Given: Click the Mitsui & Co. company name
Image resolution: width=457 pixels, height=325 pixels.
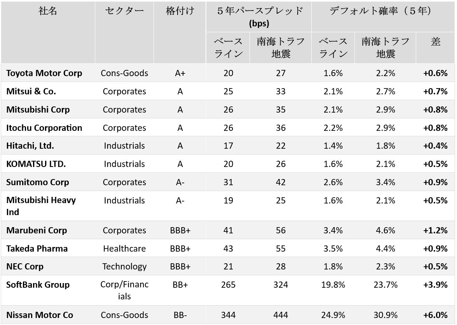Looking at the screenshot, I should pos(31,91).
